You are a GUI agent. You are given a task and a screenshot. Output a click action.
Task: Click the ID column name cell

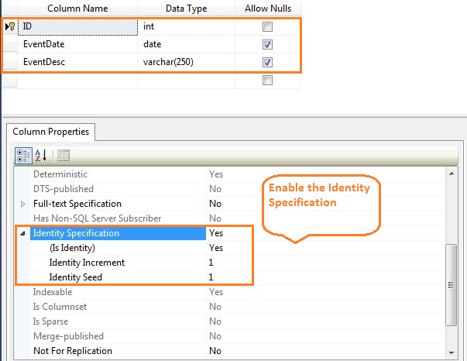(x=77, y=26)
